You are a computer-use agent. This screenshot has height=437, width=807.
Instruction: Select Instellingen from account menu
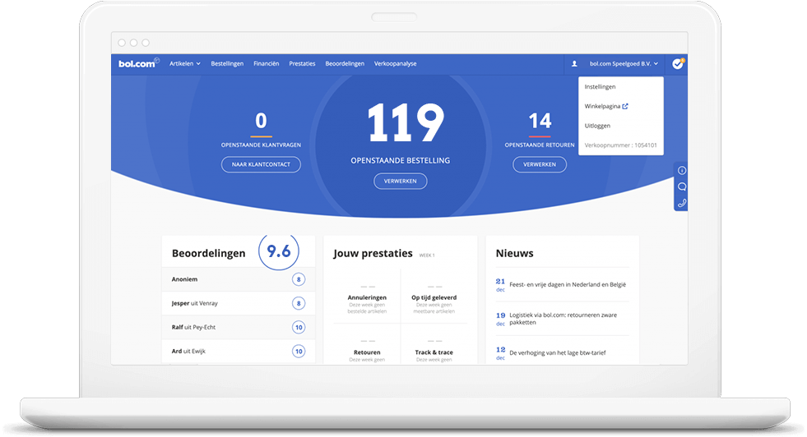(x=600, y=87)
